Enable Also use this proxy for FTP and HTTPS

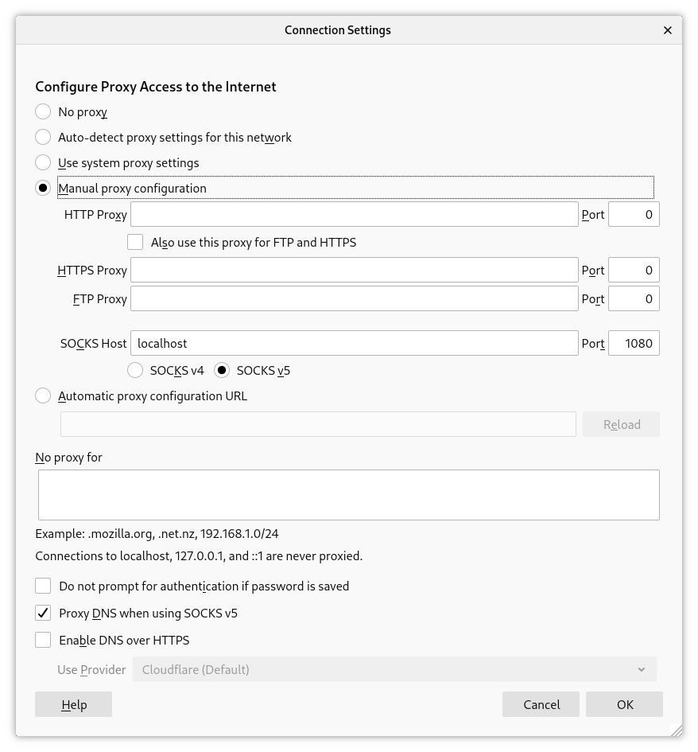[136, 242]
